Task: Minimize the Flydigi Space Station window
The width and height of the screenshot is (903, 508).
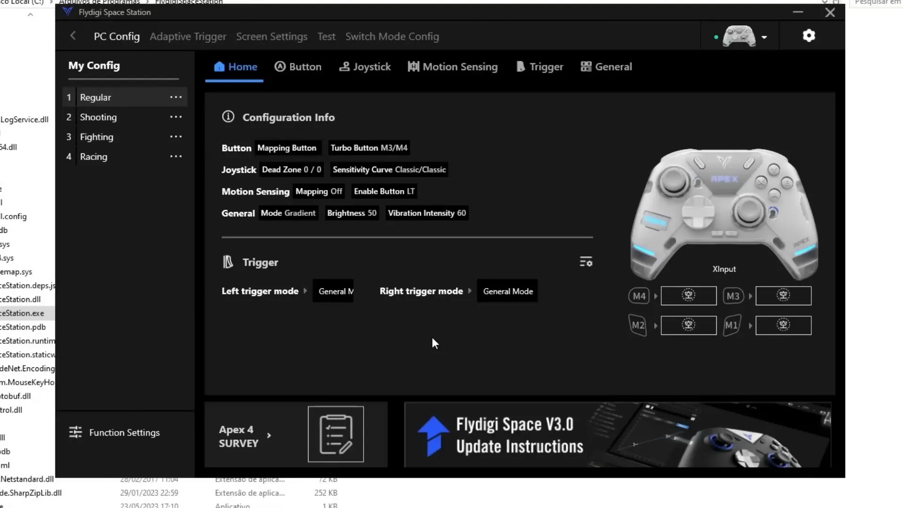Action: coord(798,12)
